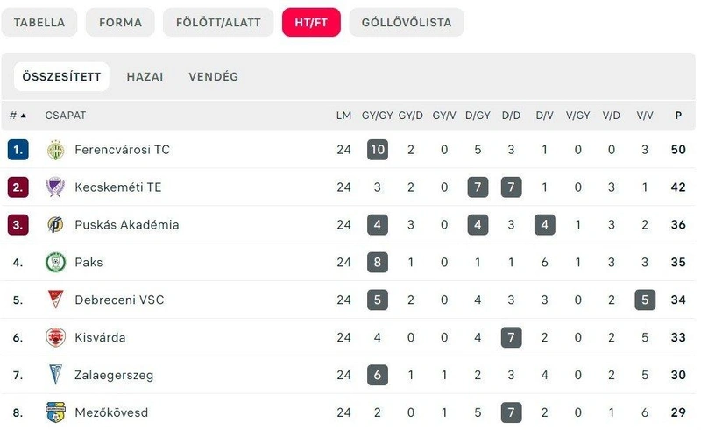Select the ÖSSZESÍTETT overall view

tap(61, 77)
